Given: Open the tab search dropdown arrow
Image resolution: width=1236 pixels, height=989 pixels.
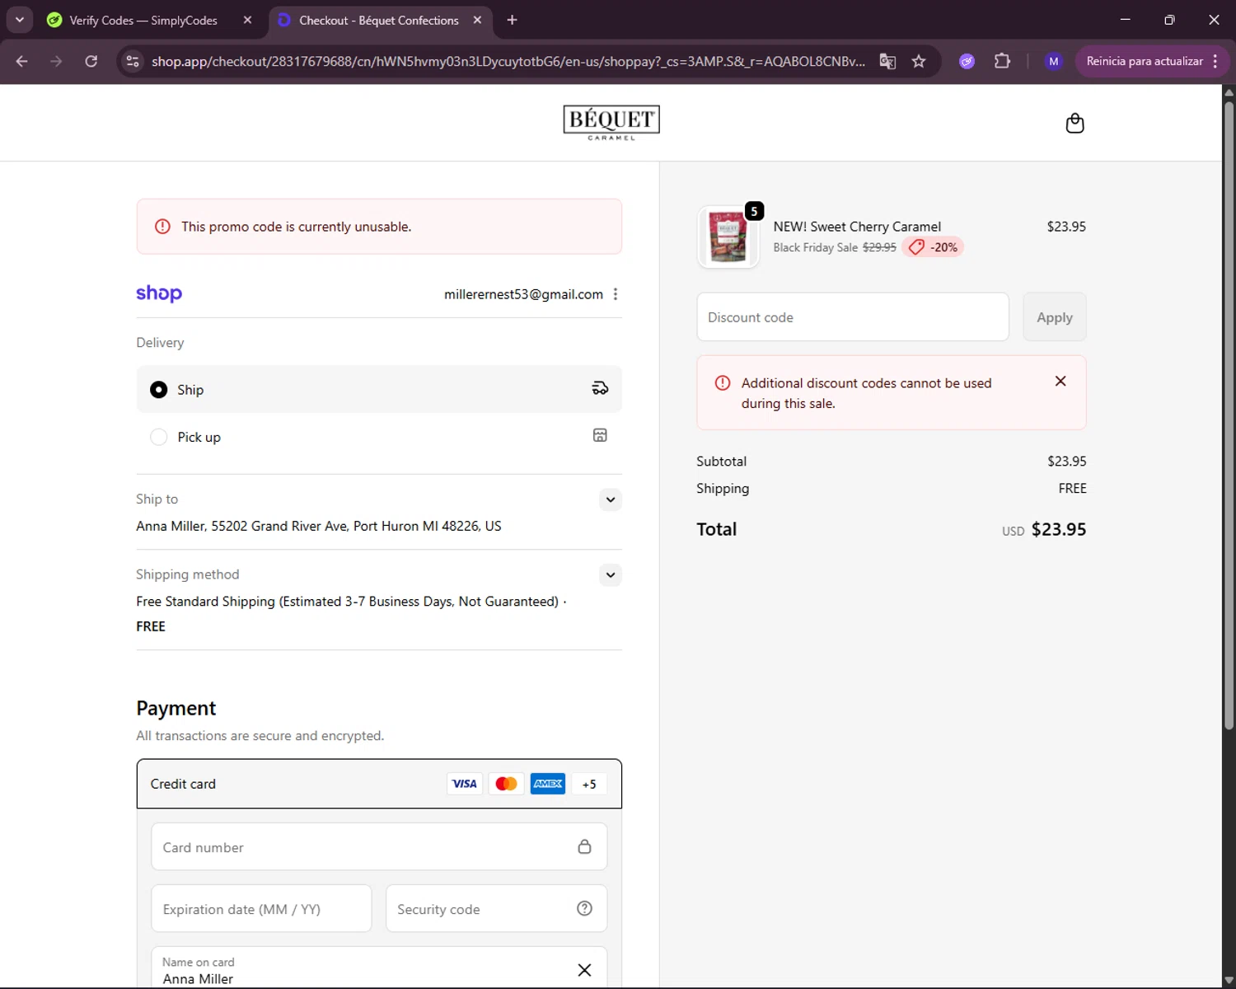Looking at the screenshot, I should 19,20.
